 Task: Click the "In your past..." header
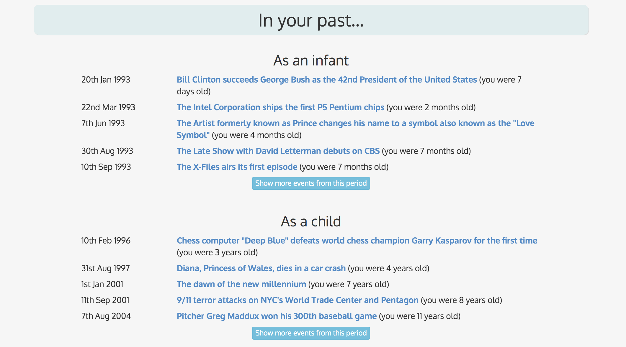(x=311, y=20)
